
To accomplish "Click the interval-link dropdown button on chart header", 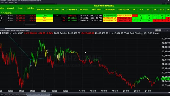I will 160,30.
